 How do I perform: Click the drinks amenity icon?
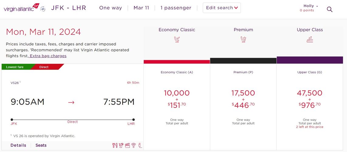(121, 145)
